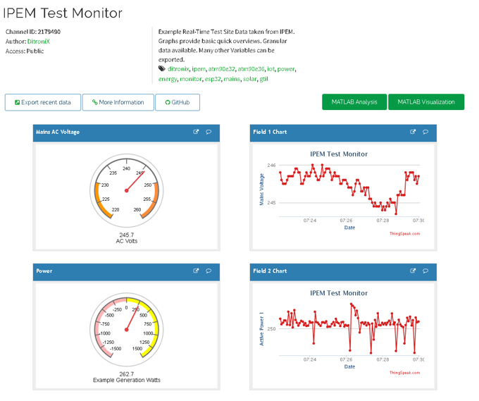Open Power widget pop-out icon
The width and height of the screenshot is (479, 401).
[196, 271]
